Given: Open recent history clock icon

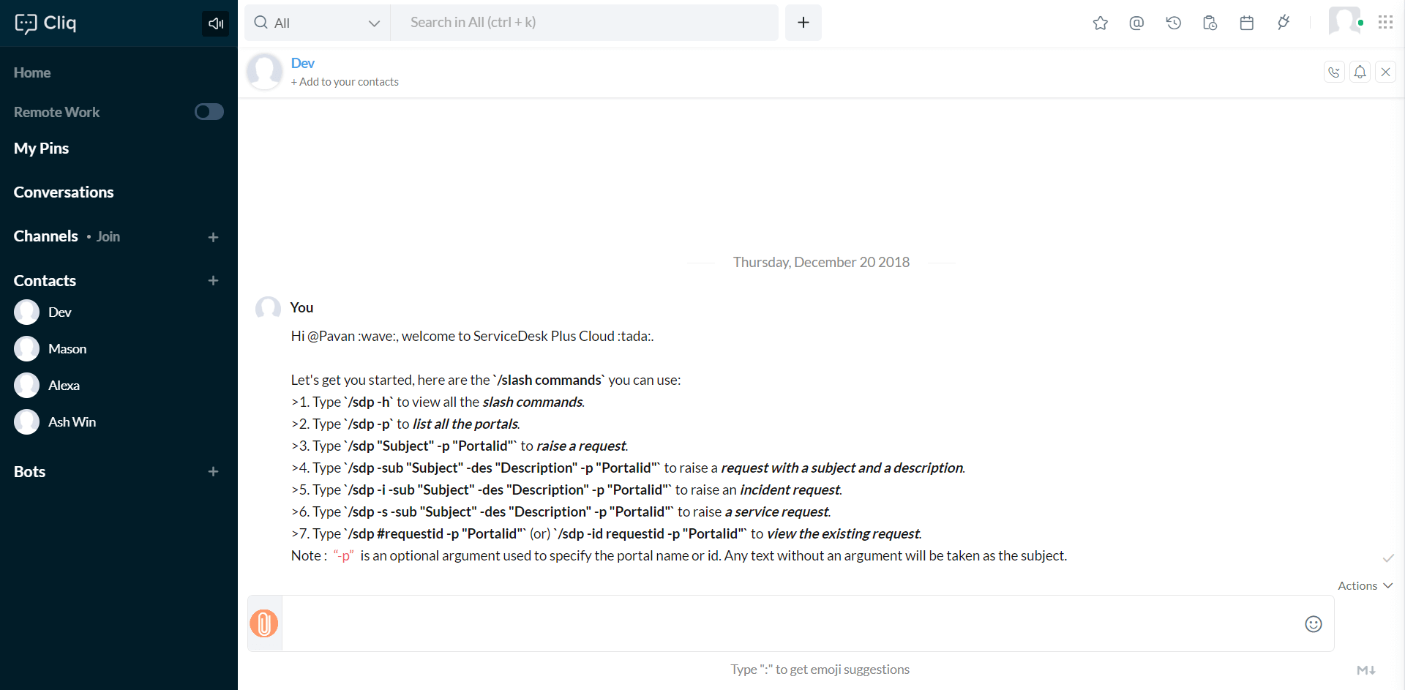Looking at the screenshot, I should coord(1174,23).
